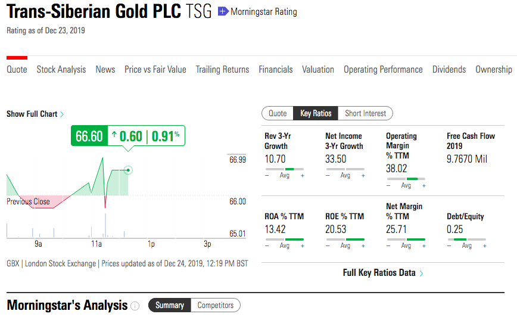Open the Full Key Ratios Data link
This screenshot has width=517, height=317.
click(379, 273)
